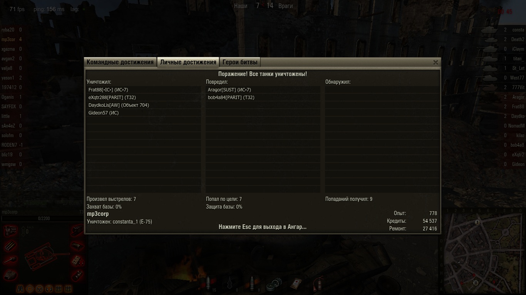Screen dimensions: 526x295
Task: Select the Личные достижения tab
Action: pos(188,62)
